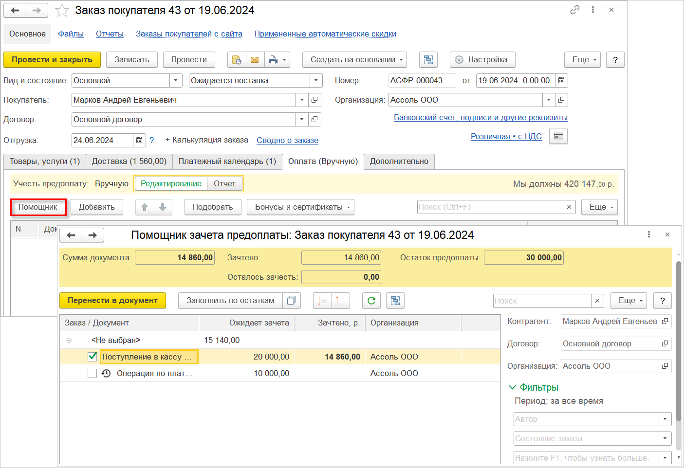Click the envelope email icon in toolbar

tap(255, 60)
